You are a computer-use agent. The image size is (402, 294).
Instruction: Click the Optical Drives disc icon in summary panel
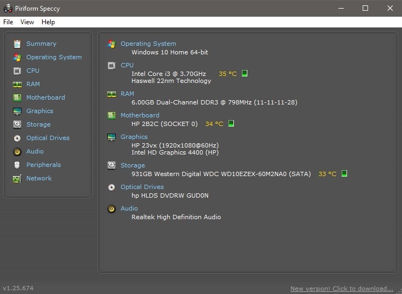(112, 187)
